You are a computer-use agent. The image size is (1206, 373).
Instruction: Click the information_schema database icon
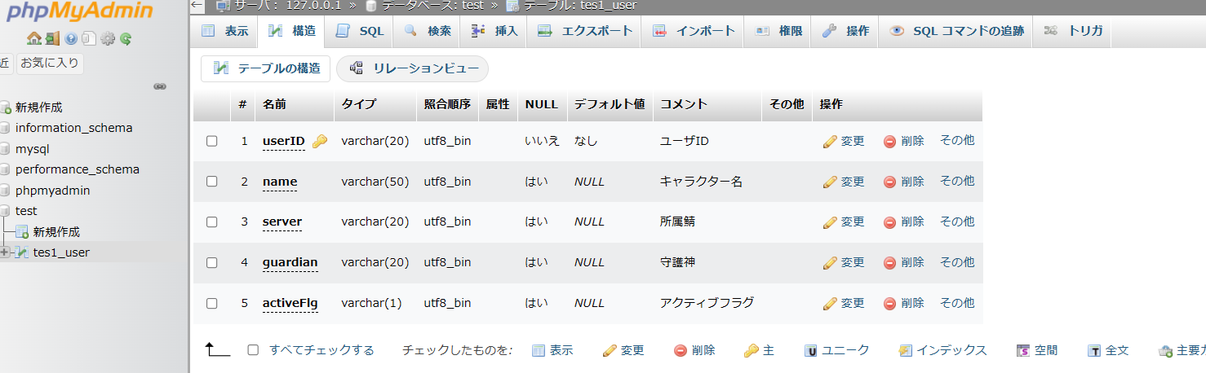(x=5, y=128)
